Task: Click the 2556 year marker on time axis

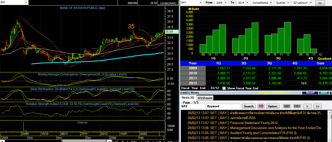Action: tap(113, 138)
